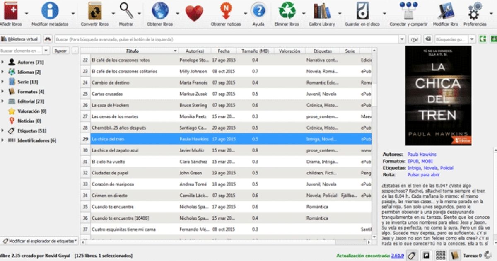The height and width of the screenshot is (261, 497).
Task: Open the Paula Hawkins author link
Action: (x=422, y=155)
